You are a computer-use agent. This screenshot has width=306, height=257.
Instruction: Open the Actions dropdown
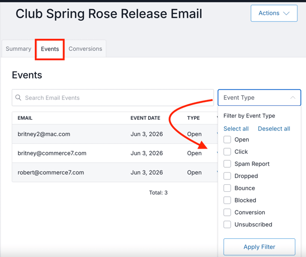[274, 13]
